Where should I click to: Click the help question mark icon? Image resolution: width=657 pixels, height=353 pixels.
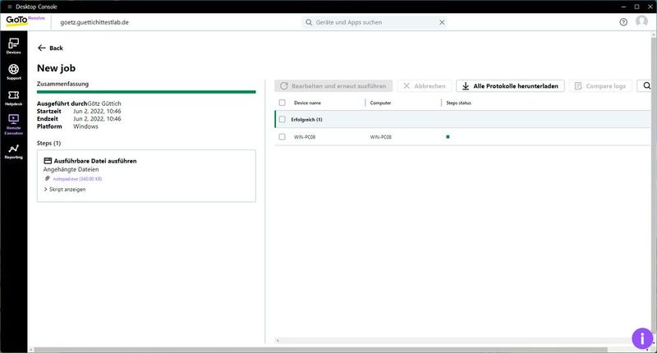coord(623,22)
